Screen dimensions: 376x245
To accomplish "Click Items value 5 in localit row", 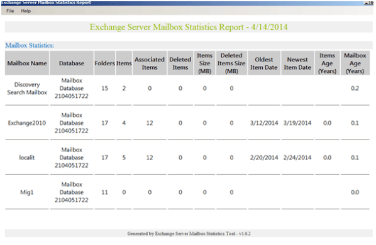I will click(124, 158).
